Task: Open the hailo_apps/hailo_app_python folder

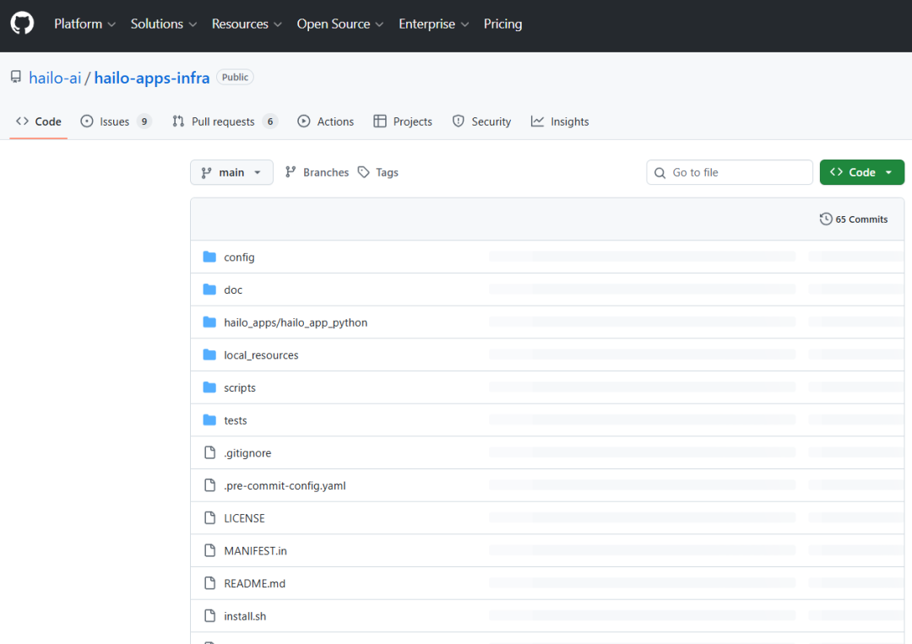Action: pyautogui.click(x=296, y=322)
